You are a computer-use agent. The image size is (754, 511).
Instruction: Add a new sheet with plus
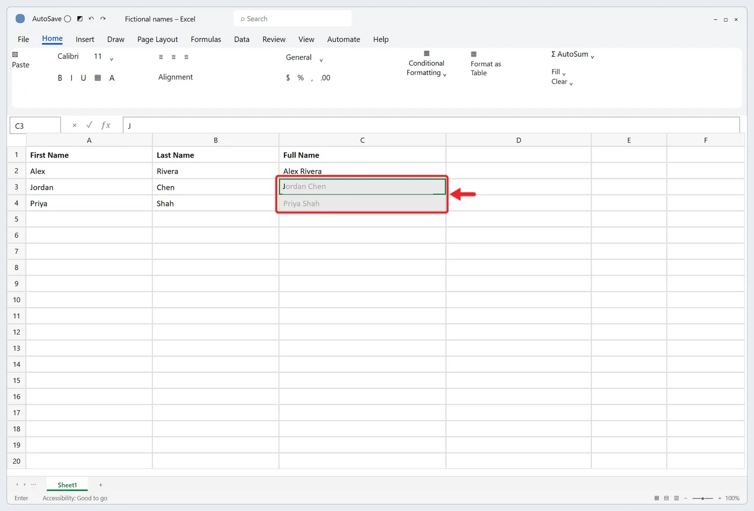pyautogui.click(x=101, y=485)
